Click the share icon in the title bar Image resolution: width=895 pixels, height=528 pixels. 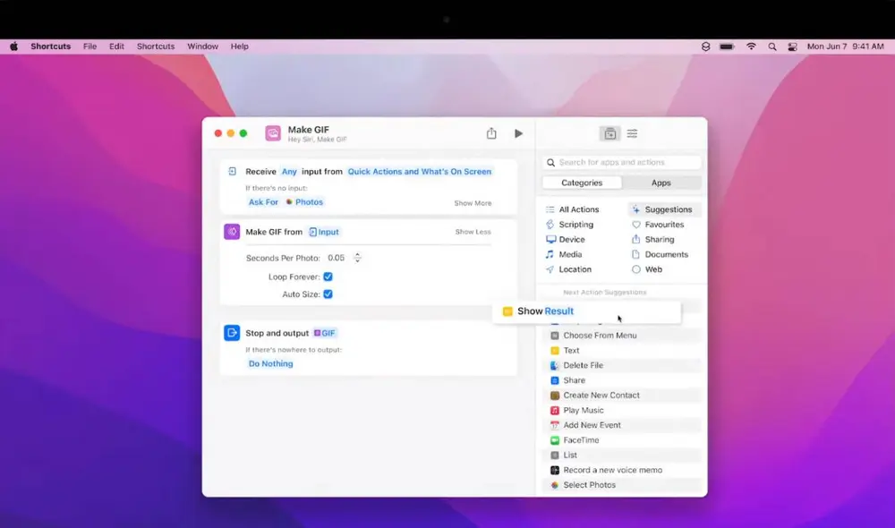click(491, 132)
